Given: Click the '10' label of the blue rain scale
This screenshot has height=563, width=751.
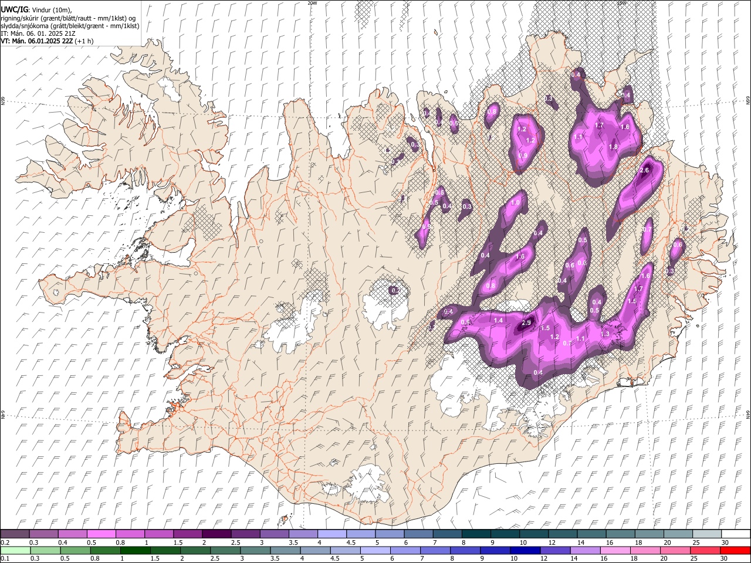Looking at the screenshot, I should pos(514,559).
